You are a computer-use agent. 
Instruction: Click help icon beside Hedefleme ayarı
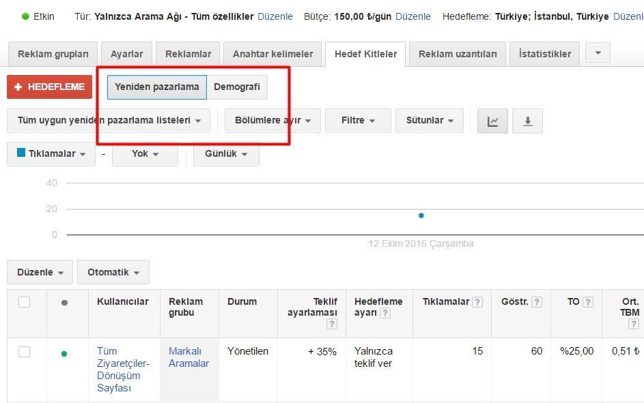coord(385,313)
